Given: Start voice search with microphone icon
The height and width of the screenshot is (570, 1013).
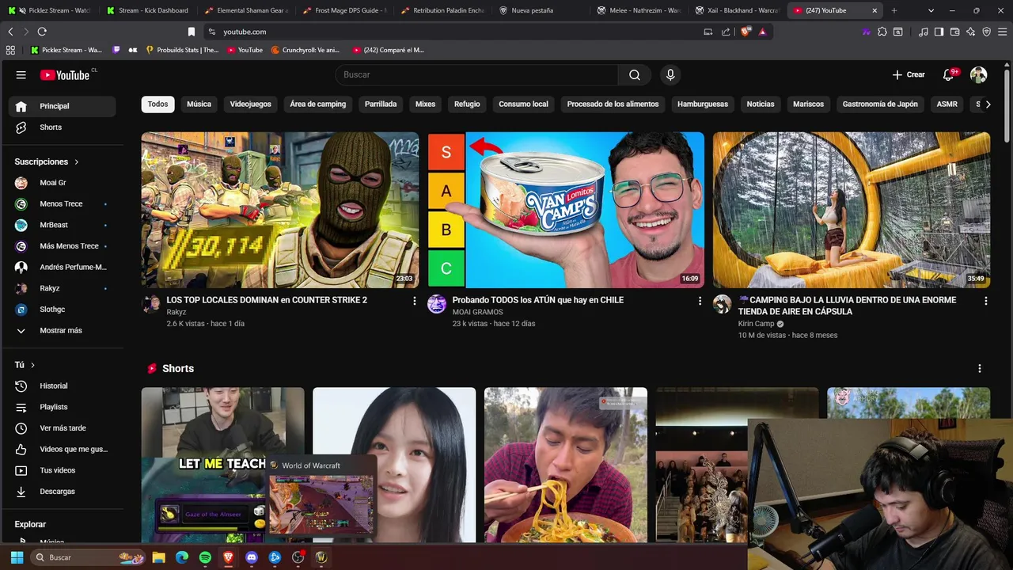Looking at the screenshot, I should tap(670, 74).
